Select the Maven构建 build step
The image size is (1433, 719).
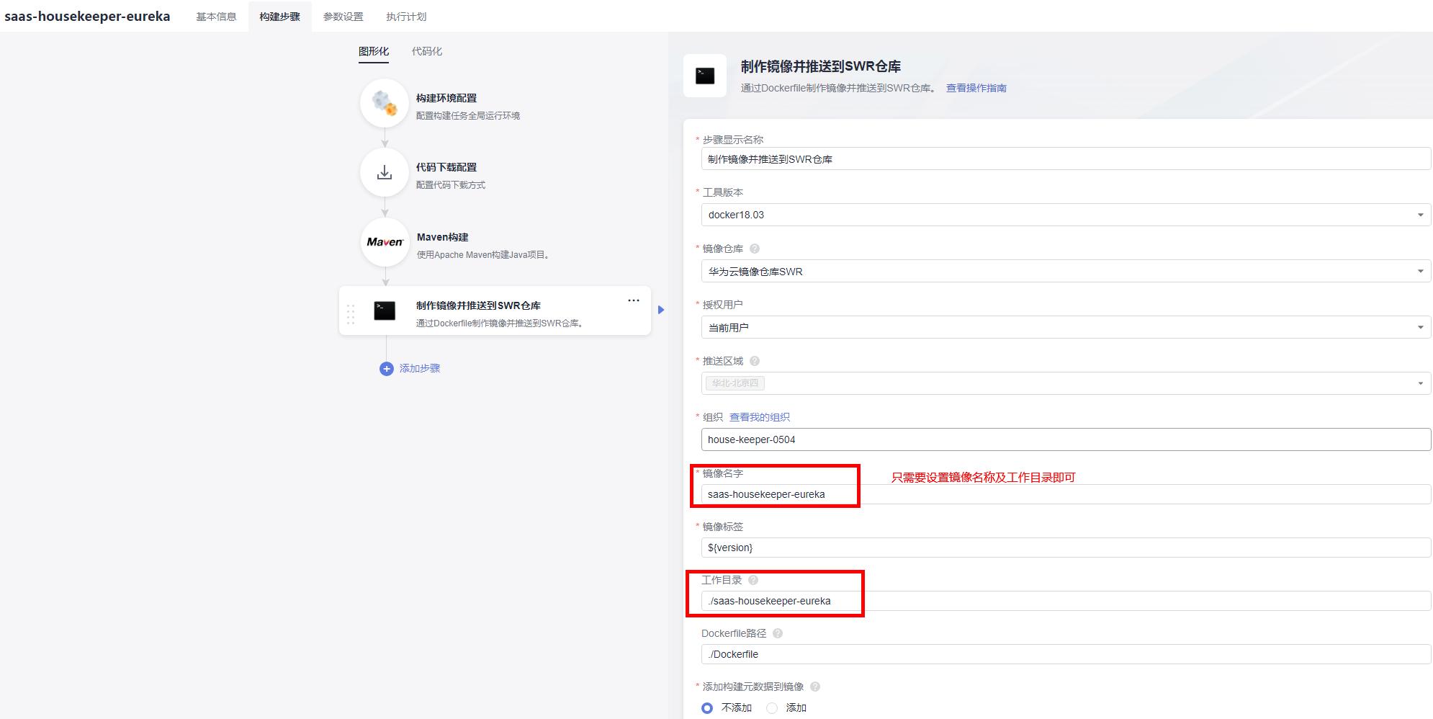[x=385, y=242]
